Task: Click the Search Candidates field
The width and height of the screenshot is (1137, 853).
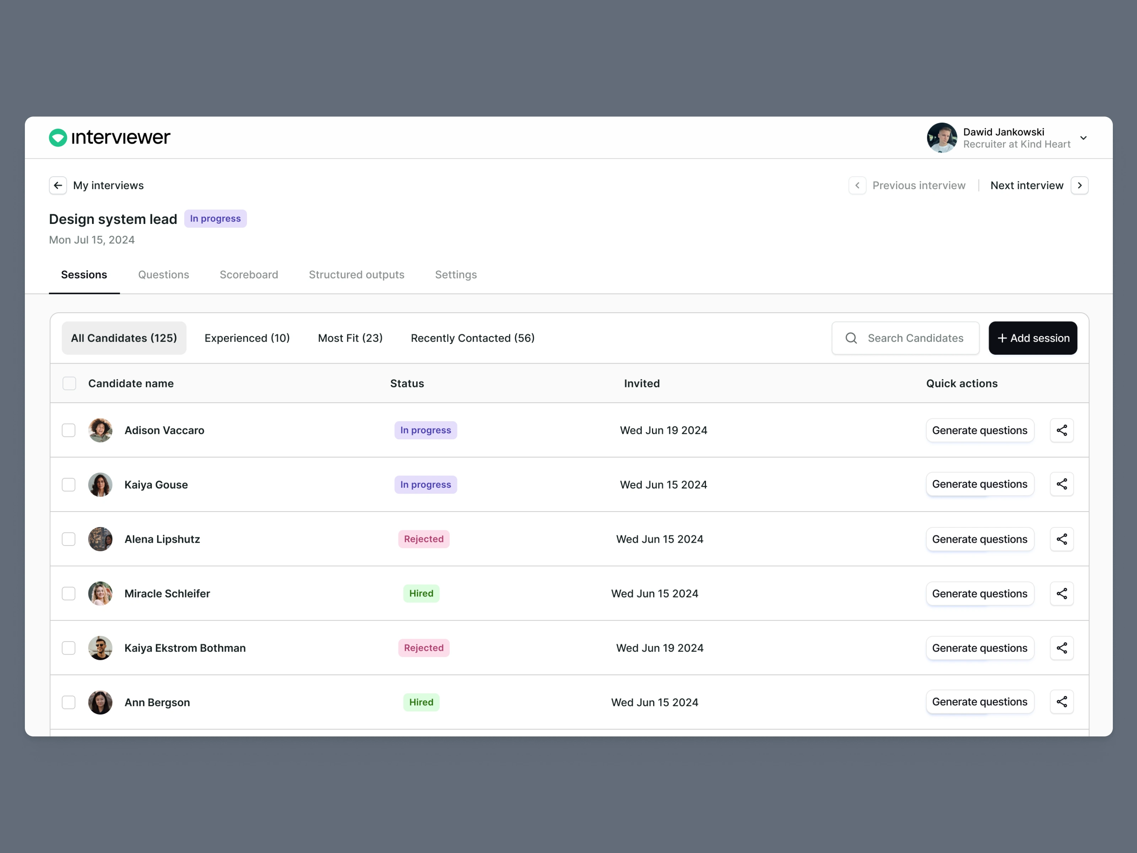Action: (915, 338)
